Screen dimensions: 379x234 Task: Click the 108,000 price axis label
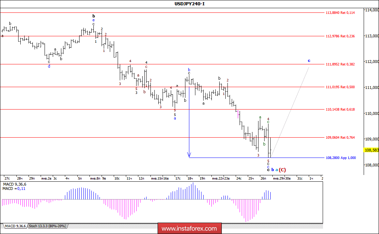coord(372,165)
